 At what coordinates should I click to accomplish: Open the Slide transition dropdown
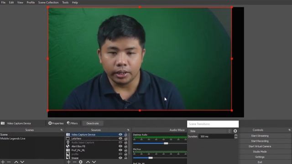click(210, 131)
